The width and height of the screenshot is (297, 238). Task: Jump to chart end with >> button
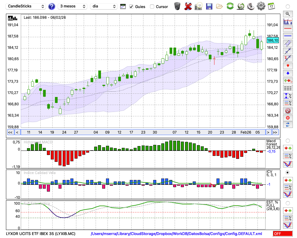(x=275, y=132)
